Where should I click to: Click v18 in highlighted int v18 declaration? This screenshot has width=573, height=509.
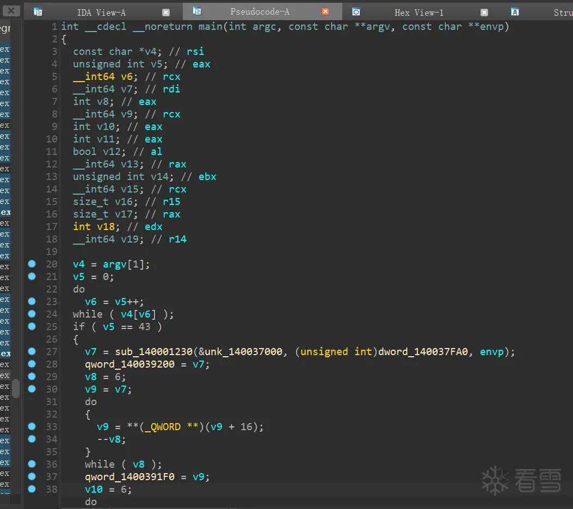pos(106,227)
